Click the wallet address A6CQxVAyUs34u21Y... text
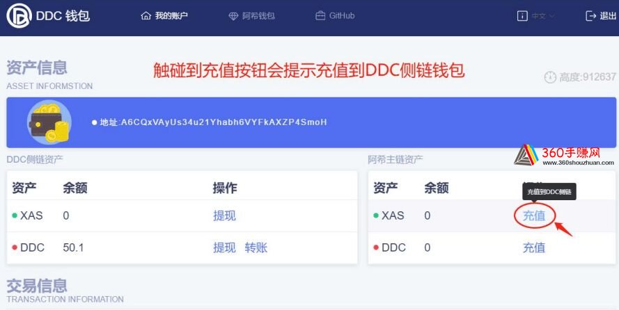Viewport: 619px width, 310px height. coord(224,122)
